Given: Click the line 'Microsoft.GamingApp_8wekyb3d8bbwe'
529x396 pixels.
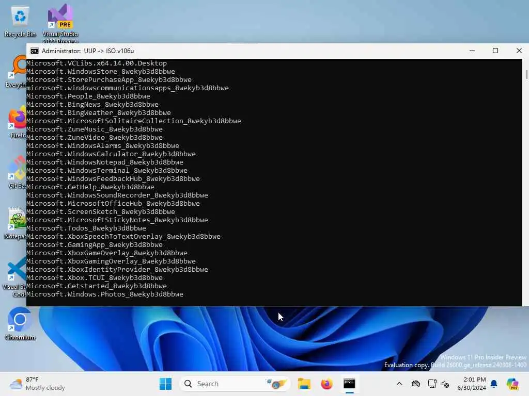Looking at the screenshot, I should [95, 244].
